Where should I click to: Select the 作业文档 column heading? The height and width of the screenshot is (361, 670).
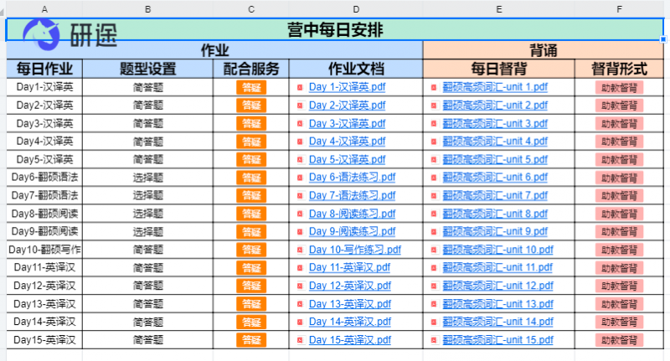pyautogui.click(x=356, y=69)
